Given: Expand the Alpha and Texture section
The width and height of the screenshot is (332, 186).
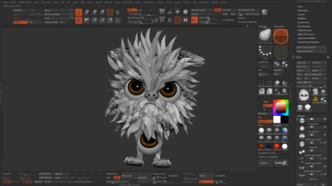Looking at the screenshot, I should point(306,34).
